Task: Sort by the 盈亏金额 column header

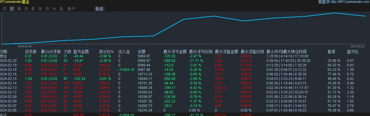Action: (81, 52)
